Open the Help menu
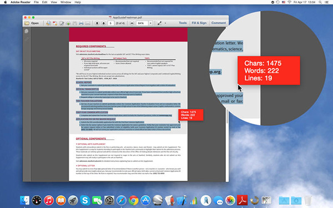 (78, 2)
